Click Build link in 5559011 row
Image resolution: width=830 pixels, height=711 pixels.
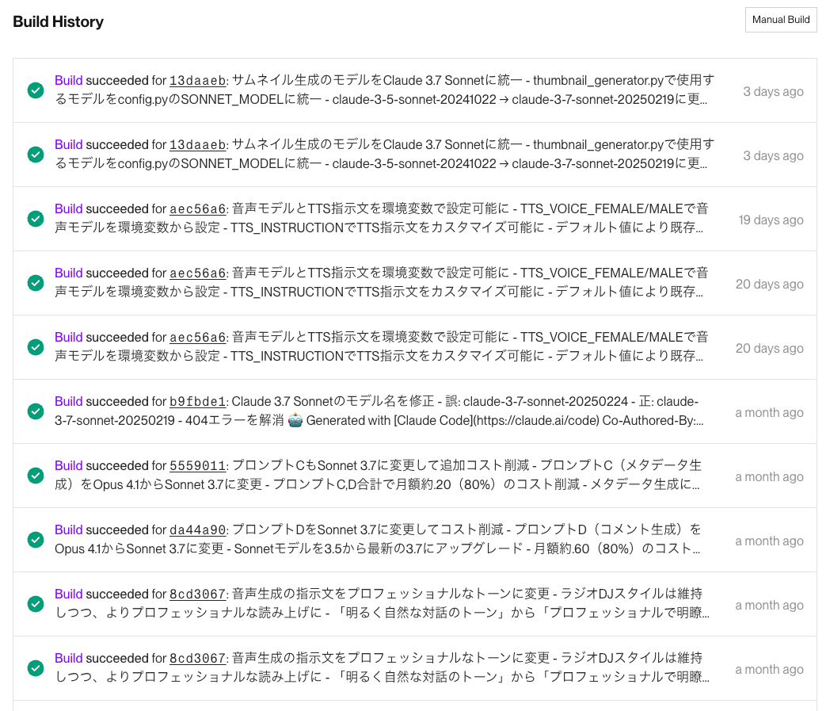(x=68, y=466)
